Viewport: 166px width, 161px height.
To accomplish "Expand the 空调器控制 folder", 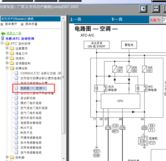I will tap(7, 63).
